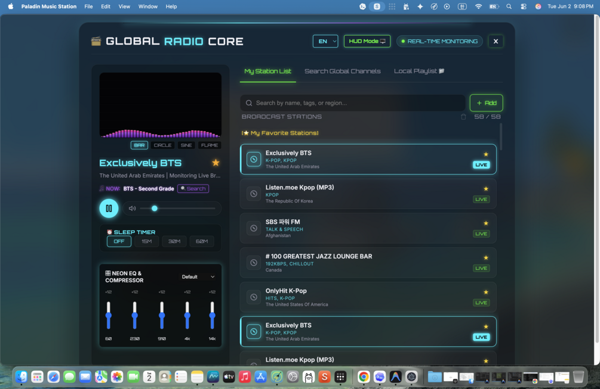Unfavorite current station with the large star

coord(216,163)
